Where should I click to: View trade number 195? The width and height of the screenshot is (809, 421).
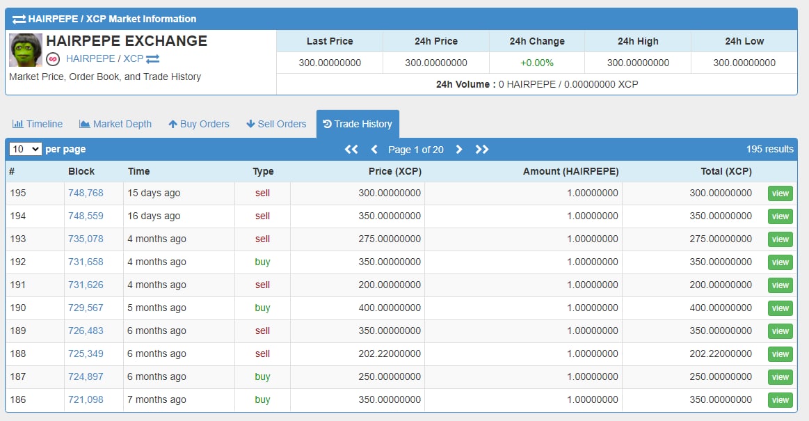click(x=780, y=193)
